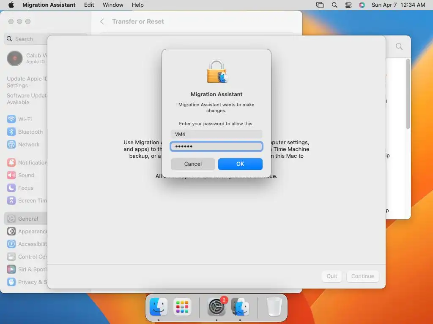Click Quit in Migration Assistant window

332,276
